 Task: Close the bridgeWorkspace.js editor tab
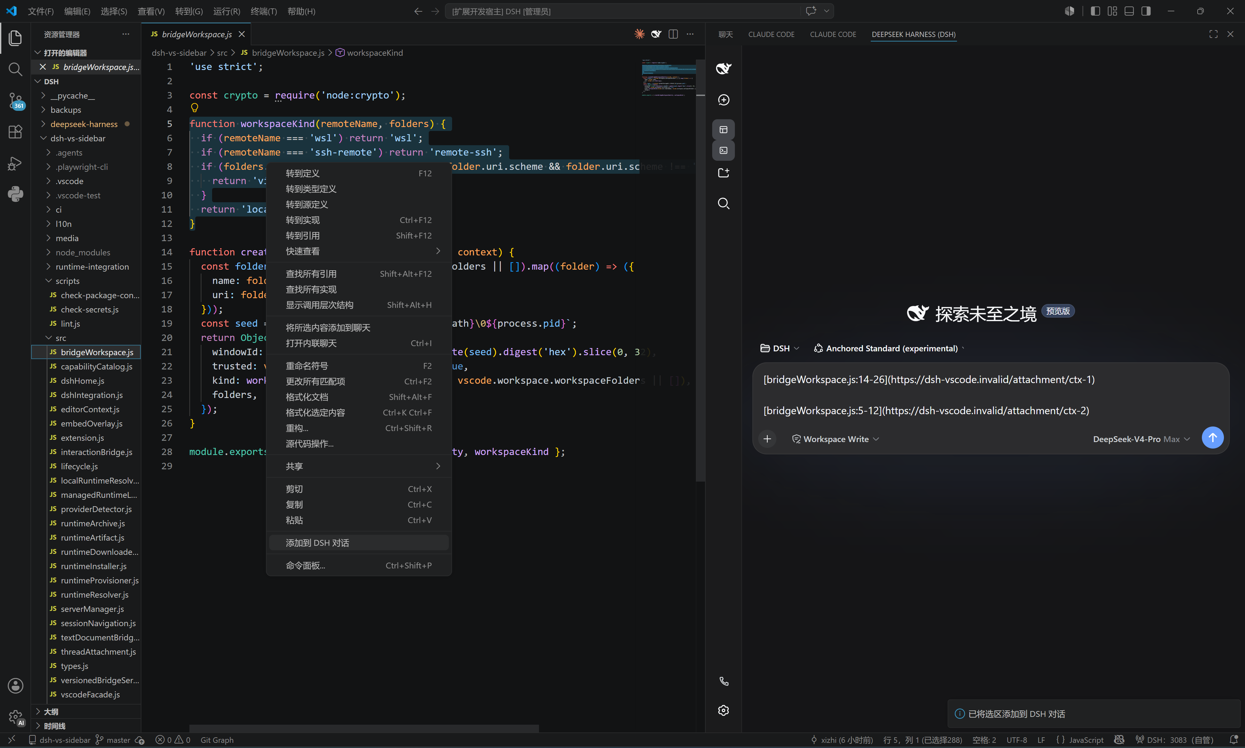(242, 34)
